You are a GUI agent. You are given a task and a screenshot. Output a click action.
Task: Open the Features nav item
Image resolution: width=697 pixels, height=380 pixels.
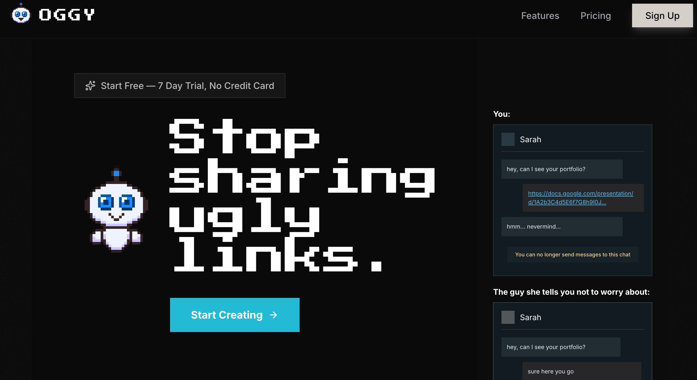click(540, 16)
